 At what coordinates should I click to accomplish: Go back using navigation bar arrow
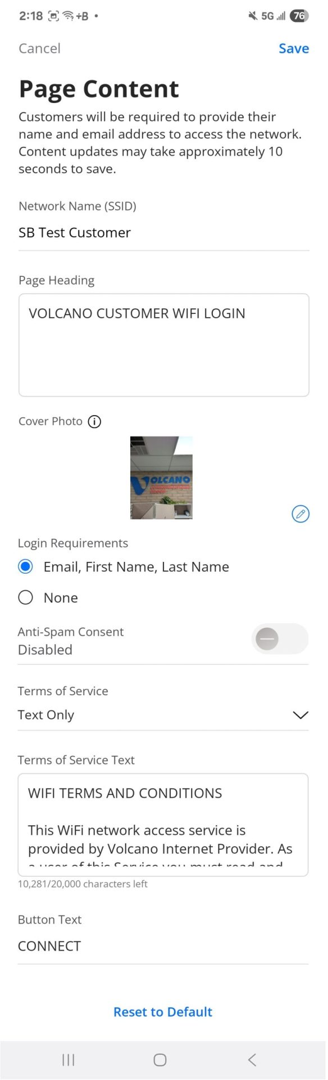click(x=252, y=1061)
